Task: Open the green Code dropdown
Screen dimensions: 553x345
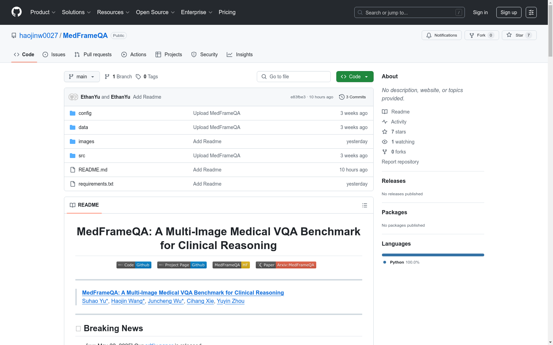Action: pos(355,77)
